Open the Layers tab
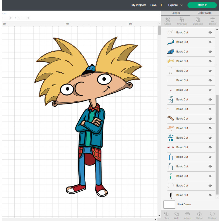This screenshot has width=221, height=221. pos(176,13)
